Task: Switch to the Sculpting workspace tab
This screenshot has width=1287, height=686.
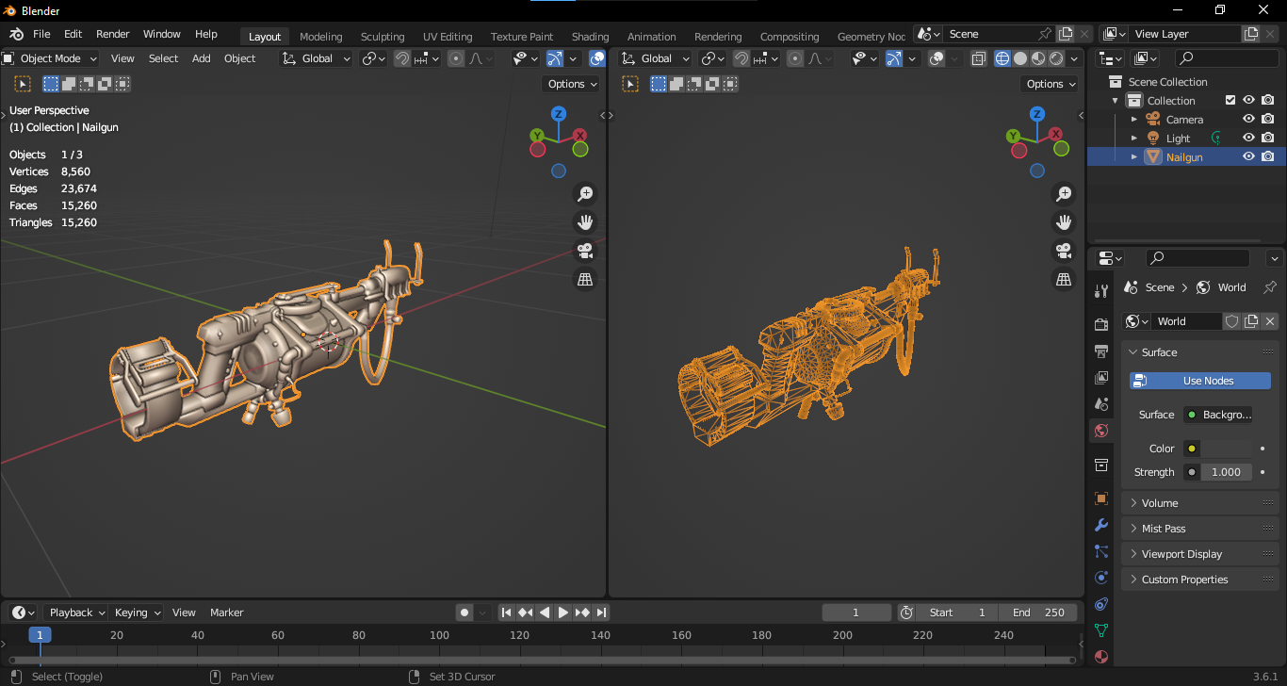Action: 383,37
